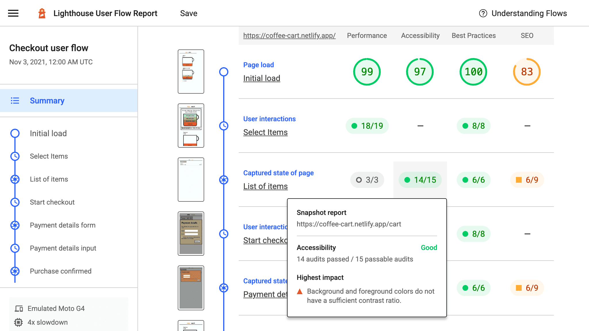This screenshot has width=589, height=331.
Task: Click the Accessibility tab header
Action: click(x=420, y=35)
